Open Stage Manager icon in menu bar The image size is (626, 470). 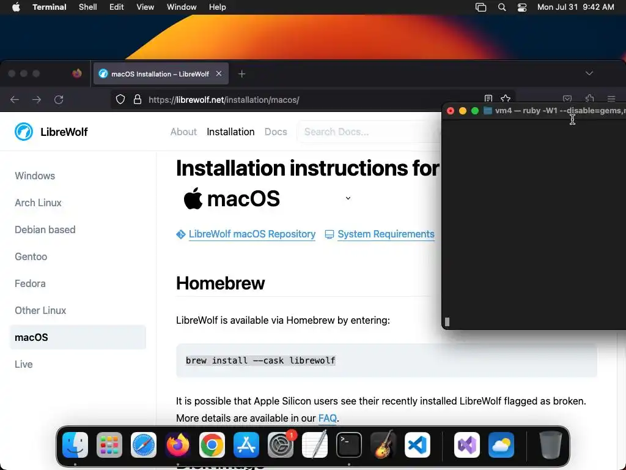pos(481,7)
